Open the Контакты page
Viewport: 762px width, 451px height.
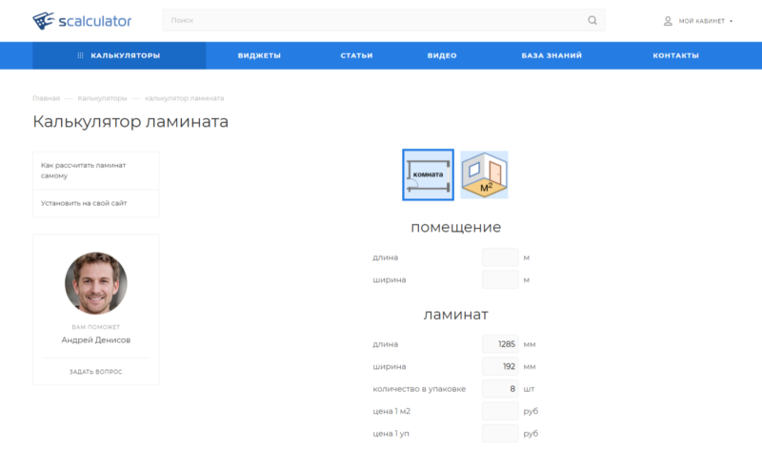click(x=675, y=55)
